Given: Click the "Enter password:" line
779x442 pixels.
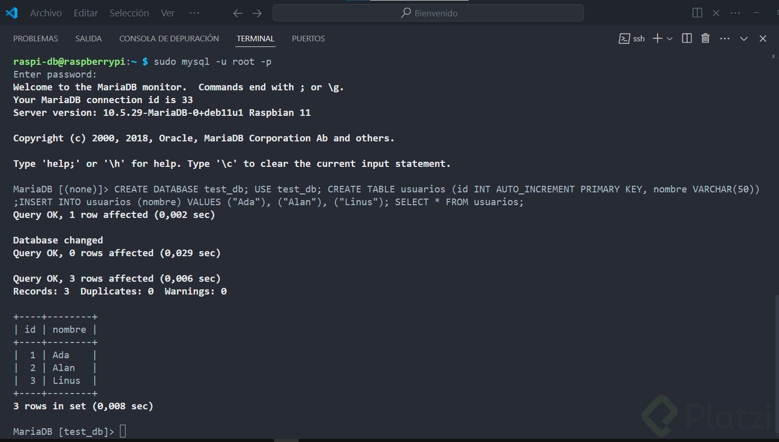Looking at the screenshot, I should 55,75.
